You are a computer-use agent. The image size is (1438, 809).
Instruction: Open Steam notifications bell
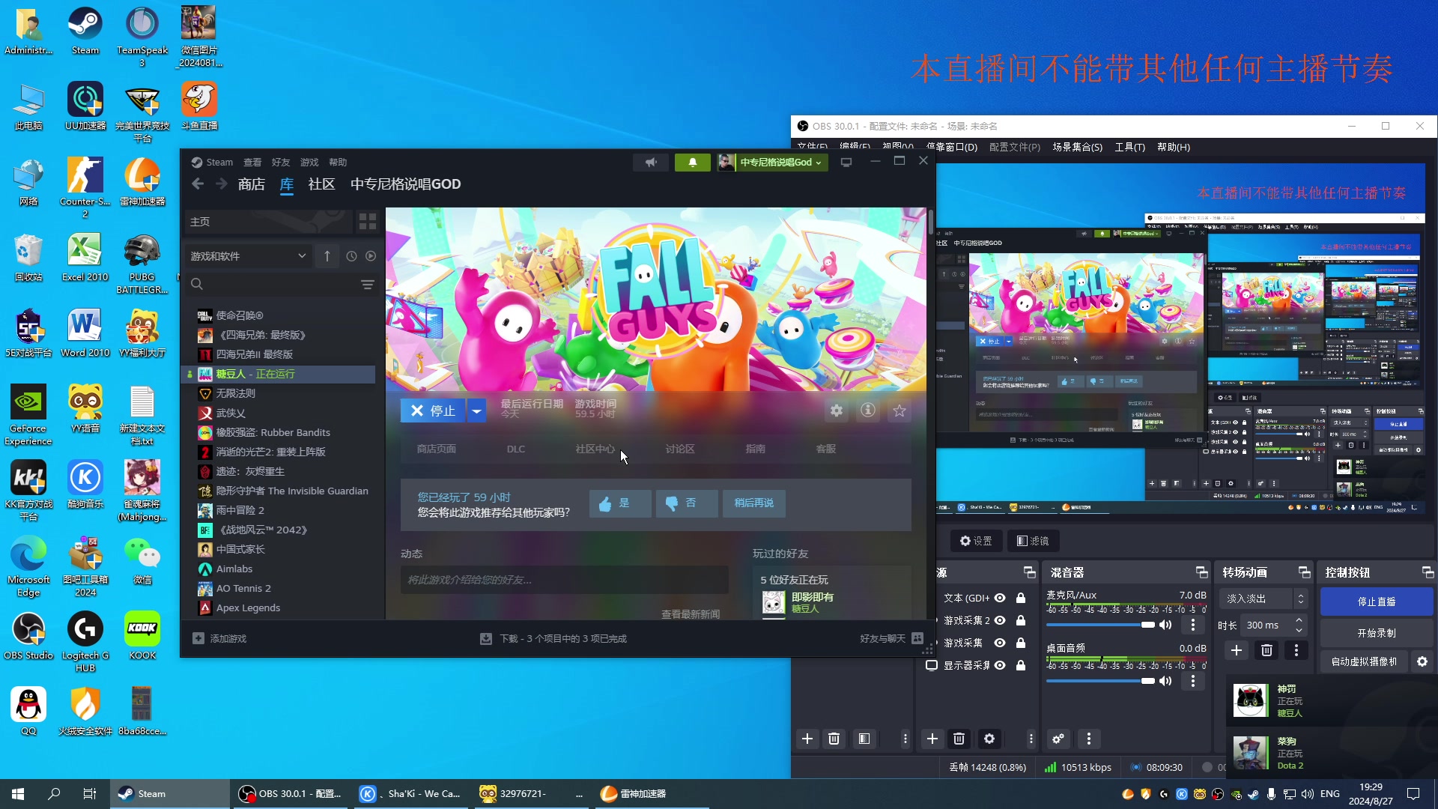(x=692, y=162)
